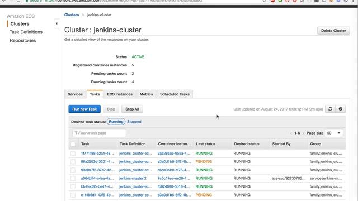
Task: Check the jenkins-master:2 task row
Action: 73,179
